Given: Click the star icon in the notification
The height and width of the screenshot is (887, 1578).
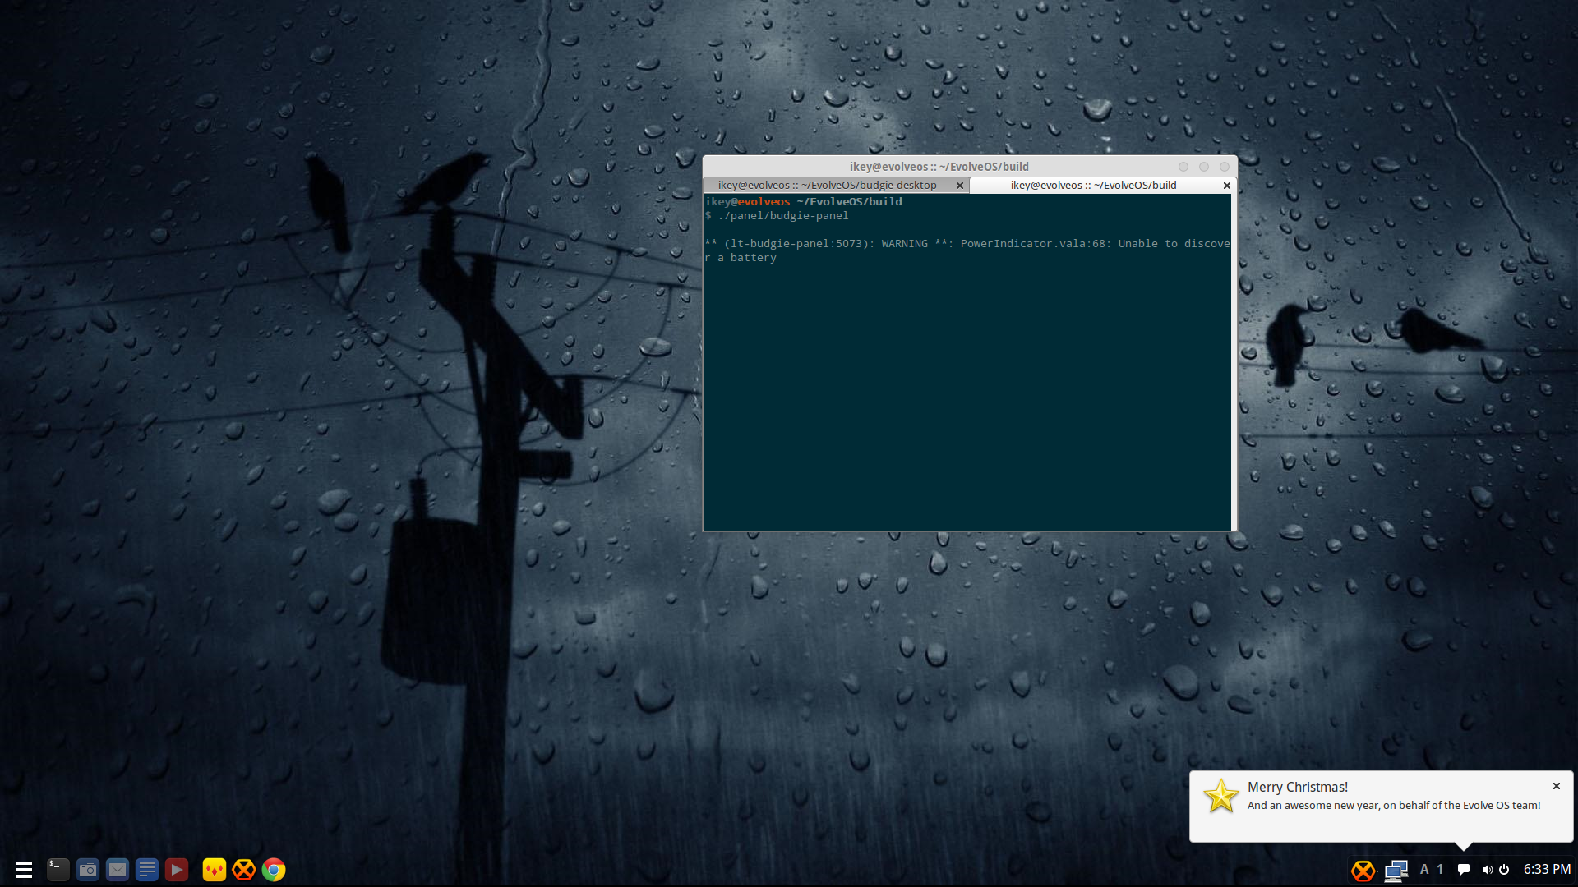Looking at the screenshot, I should click(x=1220, y=796).
